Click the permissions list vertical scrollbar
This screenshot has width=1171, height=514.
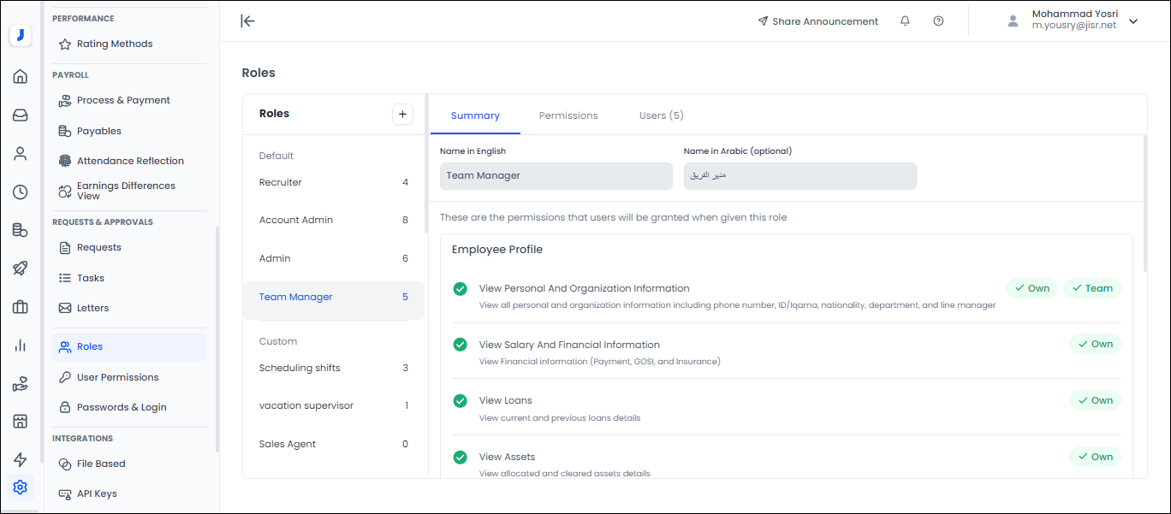(x=1144, y=205)
